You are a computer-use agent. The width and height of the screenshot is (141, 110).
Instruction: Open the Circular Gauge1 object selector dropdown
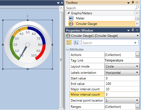pyautogui.click(x=137, y=36)
